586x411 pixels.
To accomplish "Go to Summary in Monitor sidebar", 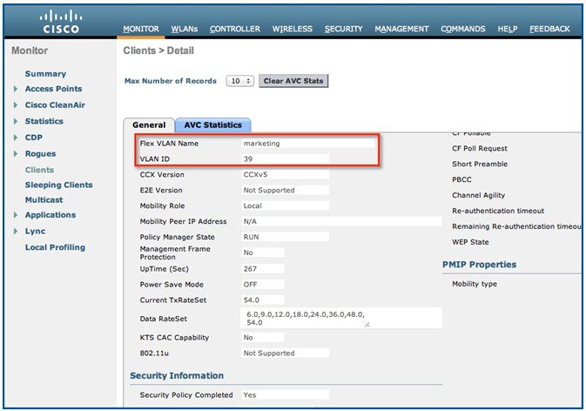I will click(x=45, y=74).
